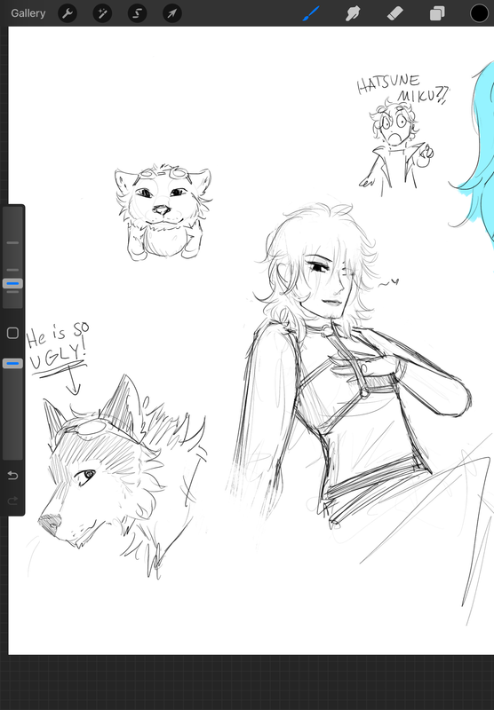Adjust the brush size slider
Screen dimensions: 494x710
coord(12,284)
